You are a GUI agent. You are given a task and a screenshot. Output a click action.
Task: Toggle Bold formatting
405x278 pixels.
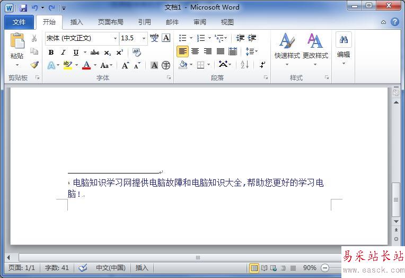tap(51, 53)
